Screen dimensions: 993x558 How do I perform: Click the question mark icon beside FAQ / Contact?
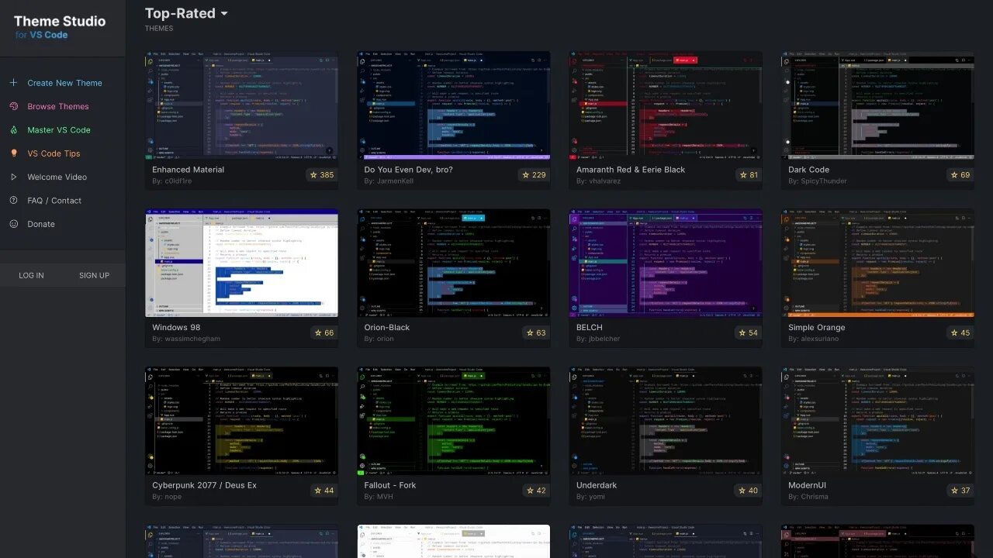click(13, 200)
